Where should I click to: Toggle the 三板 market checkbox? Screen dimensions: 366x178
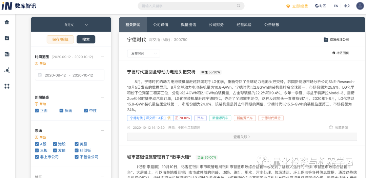(x=37, y=150)
